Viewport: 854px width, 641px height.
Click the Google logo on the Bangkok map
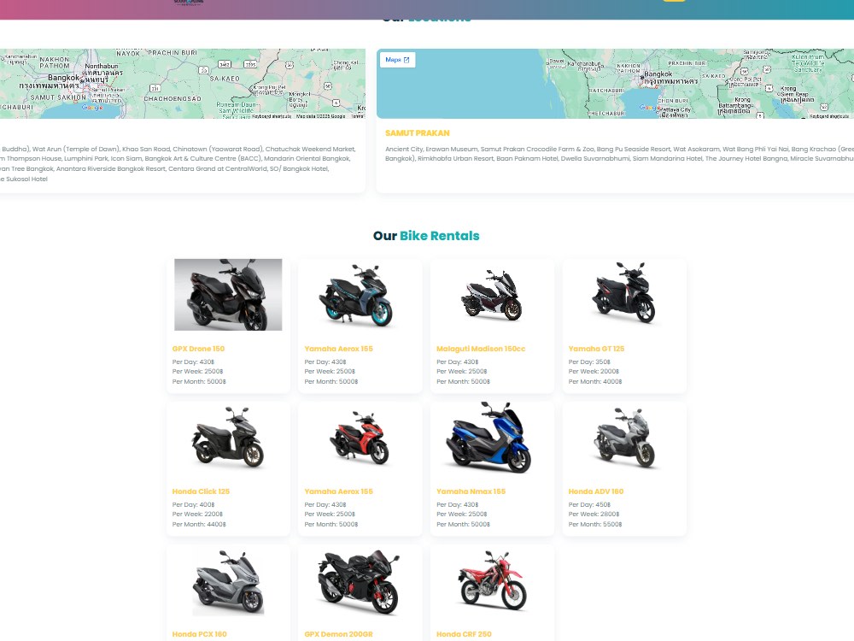pos(92,108)
